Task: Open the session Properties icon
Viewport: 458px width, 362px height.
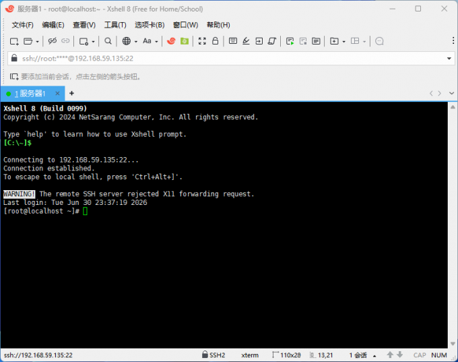Action: (x=84, y=42)
